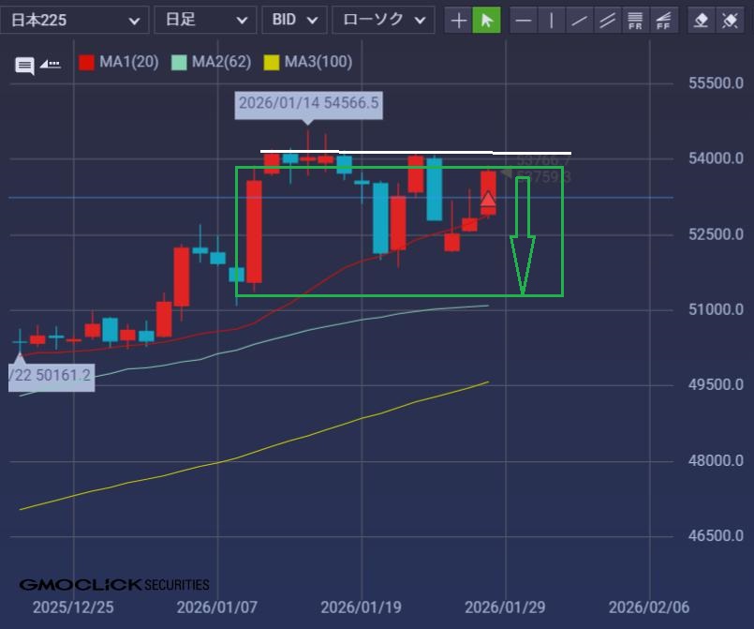Open the ローソク chart type dropdown
Viewport: 754px width, 629px height.
point(383,20)
